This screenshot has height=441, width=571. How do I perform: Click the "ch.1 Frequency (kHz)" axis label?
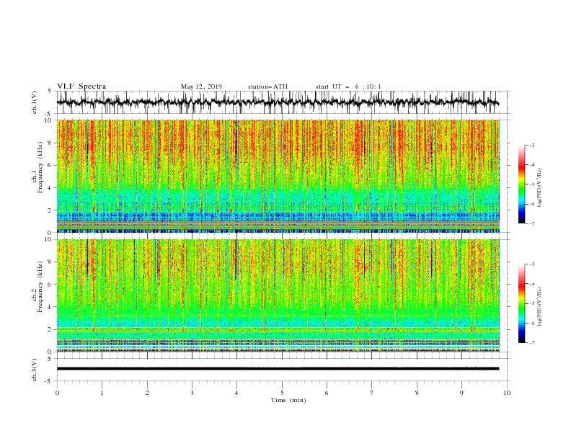(x=37, y=168)
